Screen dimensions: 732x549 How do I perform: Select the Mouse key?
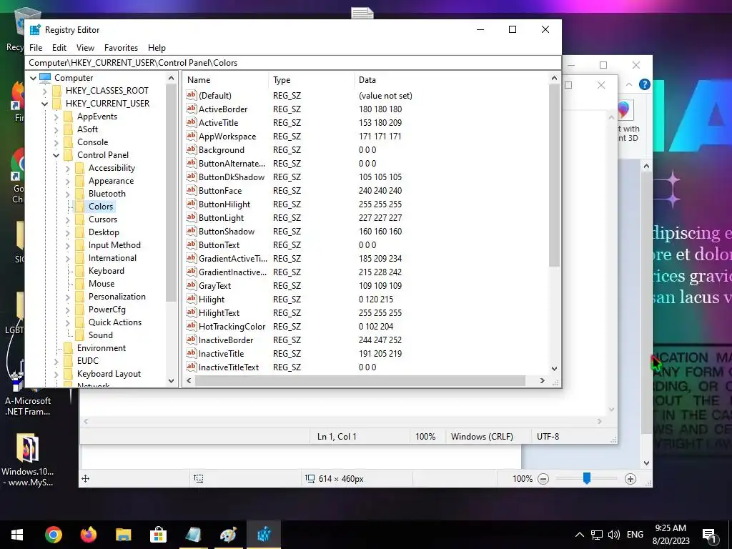tap(102, 284)
